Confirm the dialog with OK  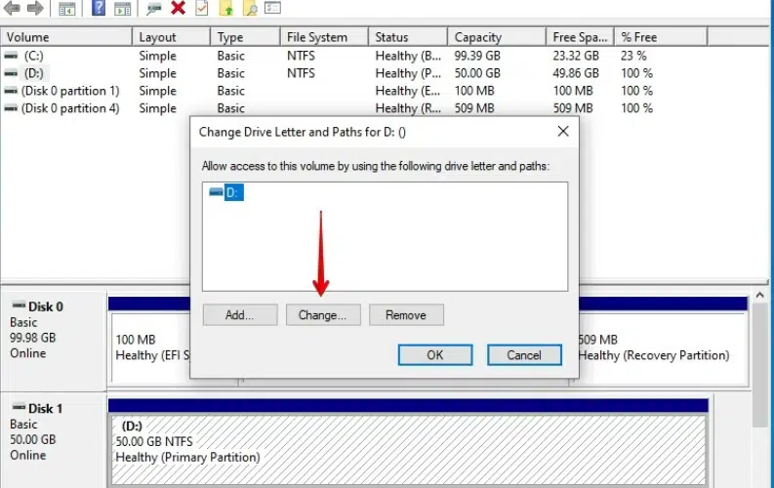pos(435,355)
